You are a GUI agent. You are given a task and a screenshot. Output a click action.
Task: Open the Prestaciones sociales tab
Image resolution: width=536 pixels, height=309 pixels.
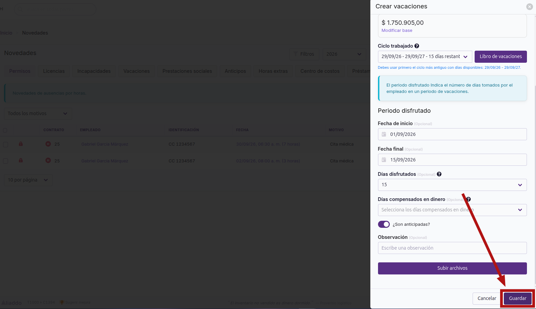[187, 71]
